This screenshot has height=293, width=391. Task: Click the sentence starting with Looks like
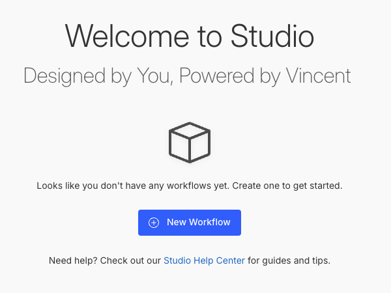click(130, 186)
